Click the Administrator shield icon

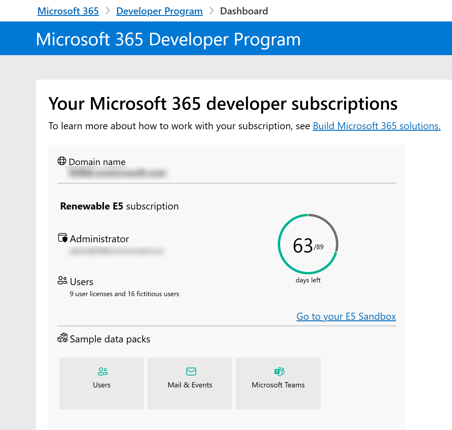63,238
